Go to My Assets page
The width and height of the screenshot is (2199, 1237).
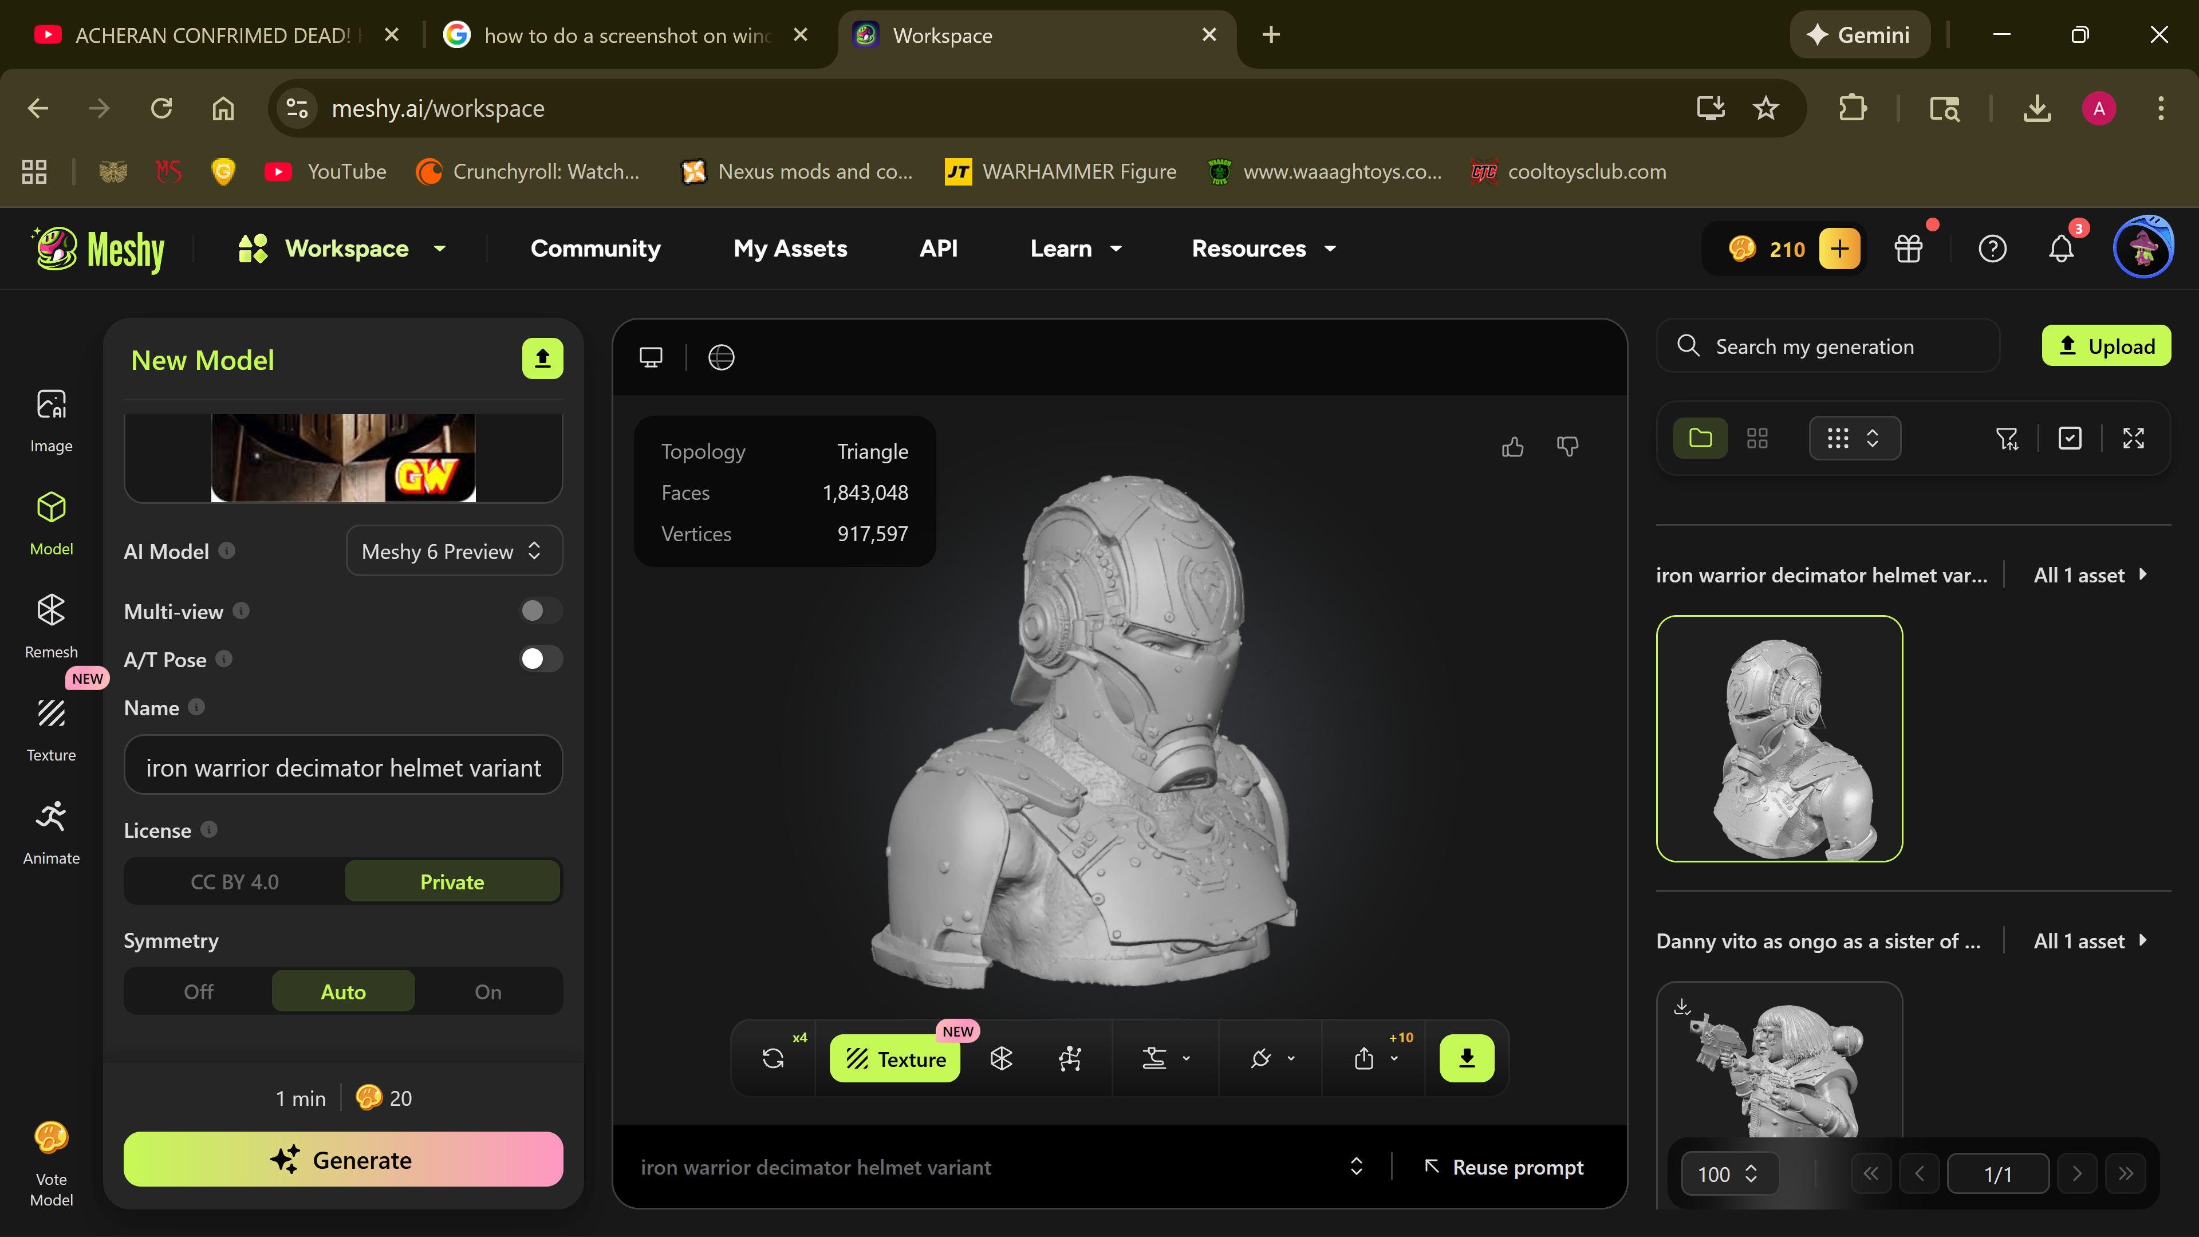pos(790,249)
